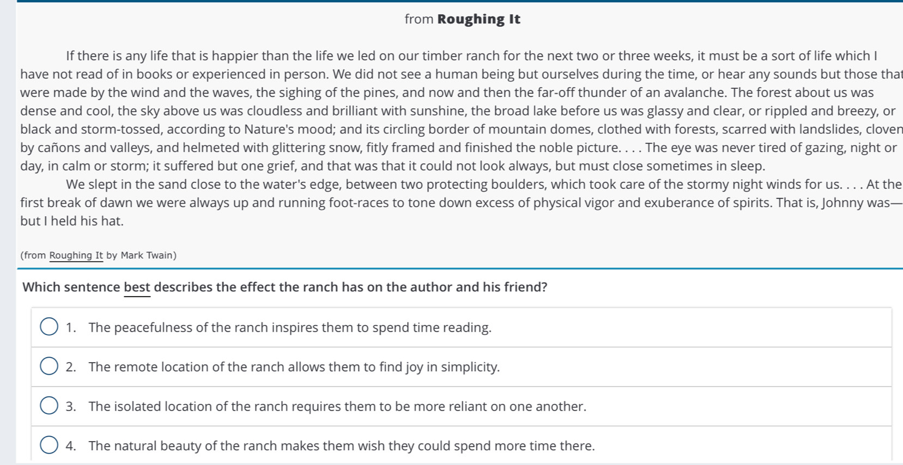Screen dimensions: 903x465
Task: Click the paragraph starting "We slept in the sand"
Action: [458, 203]
